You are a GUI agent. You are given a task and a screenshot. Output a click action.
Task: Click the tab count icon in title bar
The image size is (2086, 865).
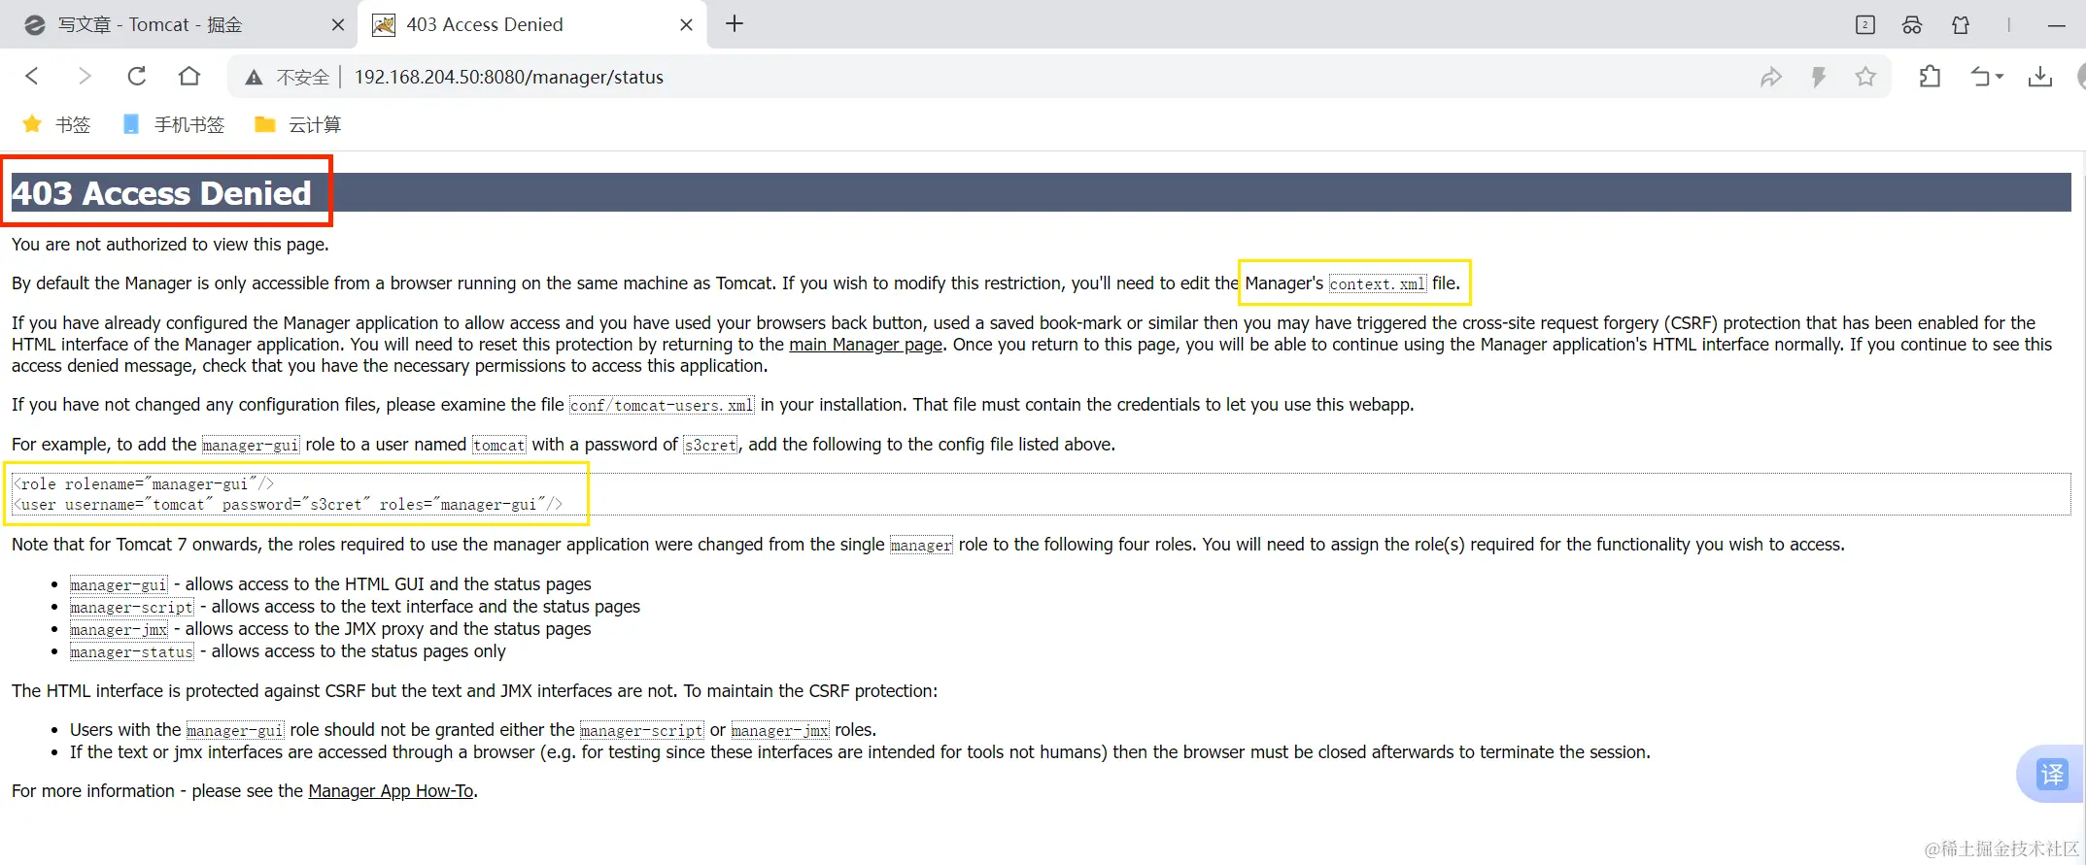[x=1865, y=25]
